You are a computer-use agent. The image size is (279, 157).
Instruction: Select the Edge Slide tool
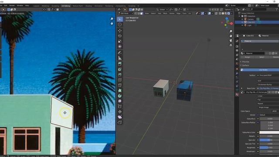(x=120, y=106)
